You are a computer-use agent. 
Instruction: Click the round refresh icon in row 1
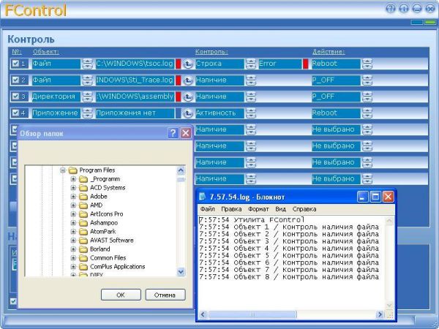[x=187, y=64]
